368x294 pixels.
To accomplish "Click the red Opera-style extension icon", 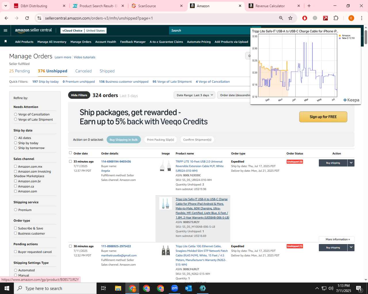I will tap(305, 18).
